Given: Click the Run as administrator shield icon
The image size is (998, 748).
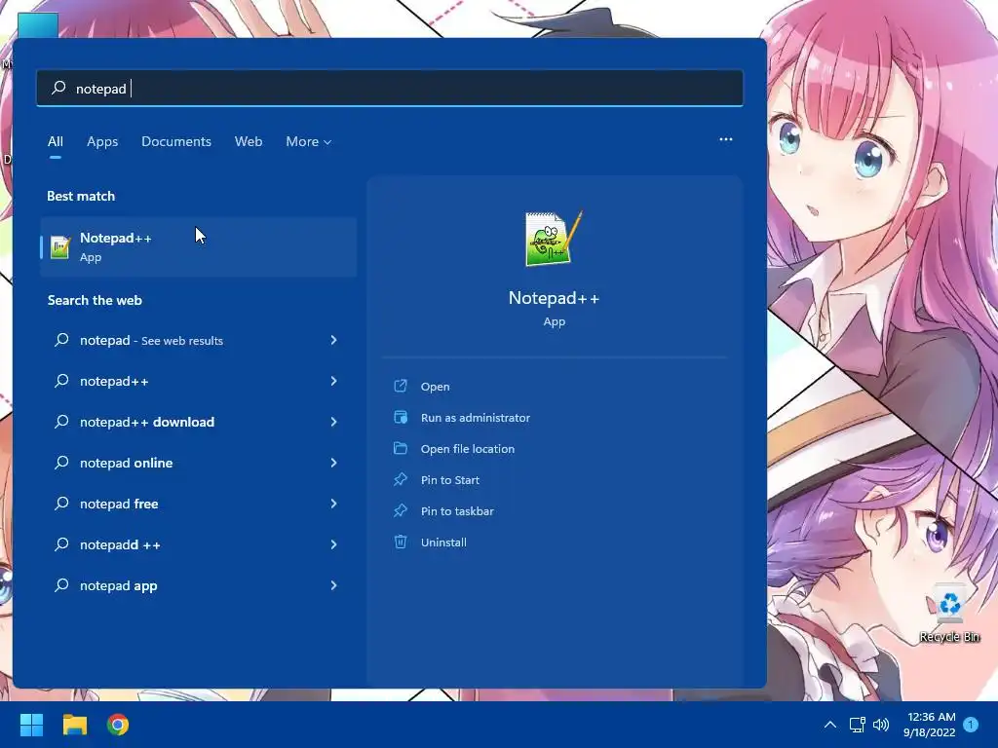Looking at the screenshot, I should (401, 417).
